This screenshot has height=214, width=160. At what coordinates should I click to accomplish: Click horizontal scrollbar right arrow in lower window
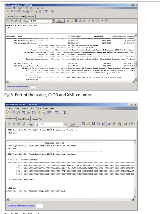132,200
